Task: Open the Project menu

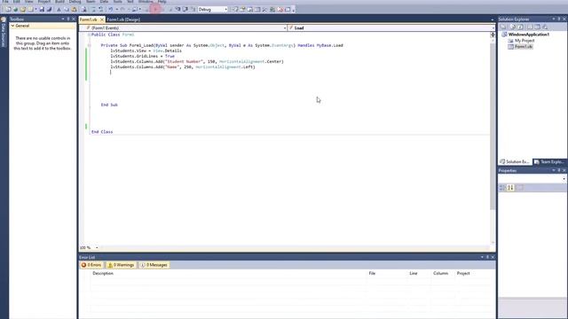Action: click(44, 2)
